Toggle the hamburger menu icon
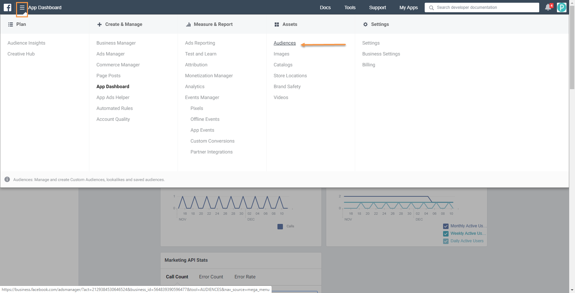The width and height of the screenshot is (575, 293). click(22, 7)
